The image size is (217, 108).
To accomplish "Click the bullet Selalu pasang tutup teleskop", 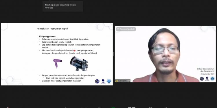I will click(65, 39).
